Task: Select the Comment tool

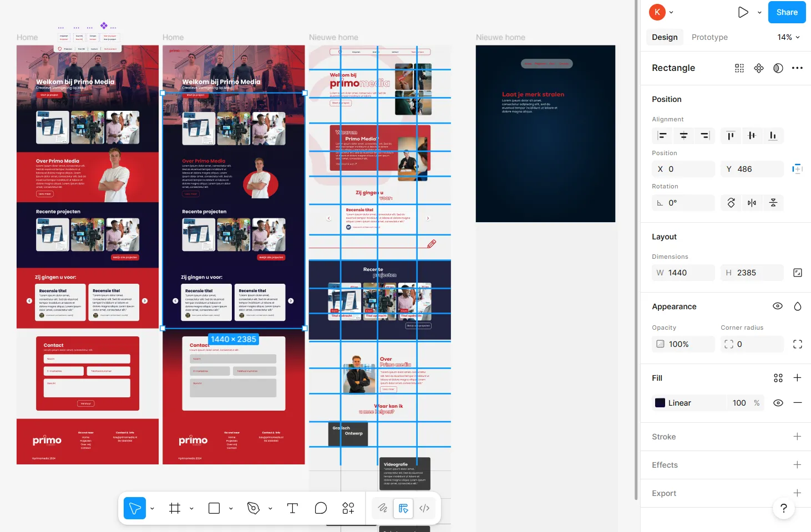Action: point(321,508)
